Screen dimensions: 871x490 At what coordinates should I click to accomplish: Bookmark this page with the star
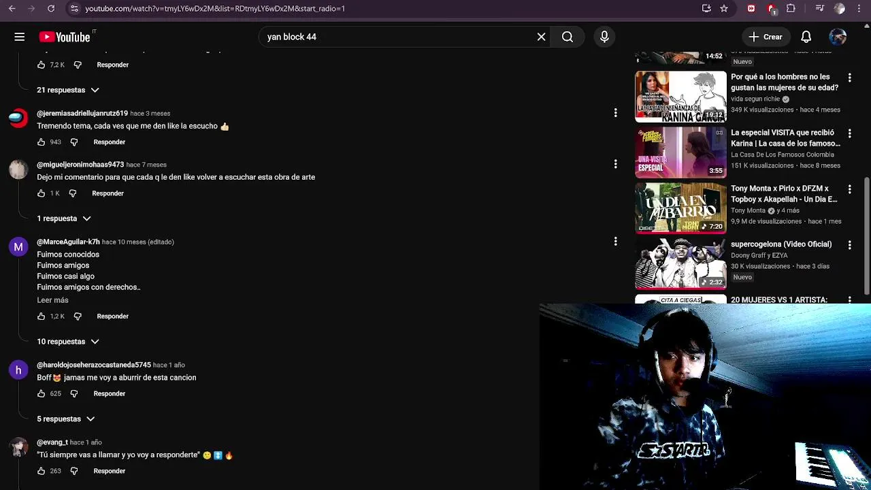point(724,8)
